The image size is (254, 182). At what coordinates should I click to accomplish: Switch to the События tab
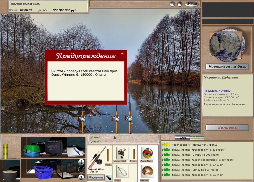click(197, 138)
